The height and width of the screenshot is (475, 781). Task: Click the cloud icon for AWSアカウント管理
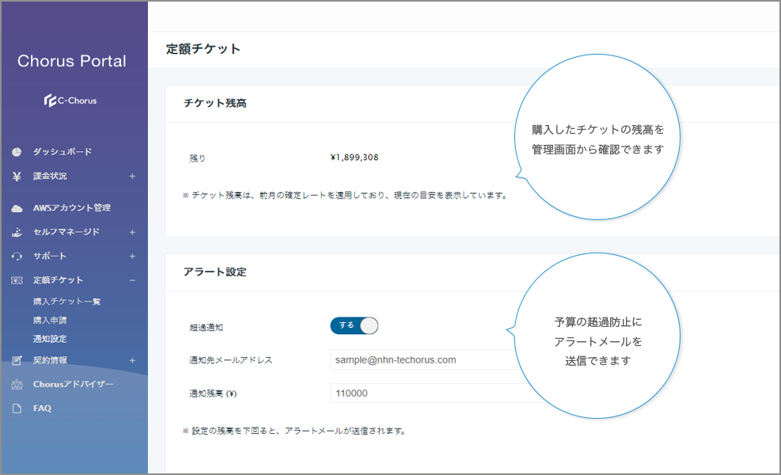(17, 208)
